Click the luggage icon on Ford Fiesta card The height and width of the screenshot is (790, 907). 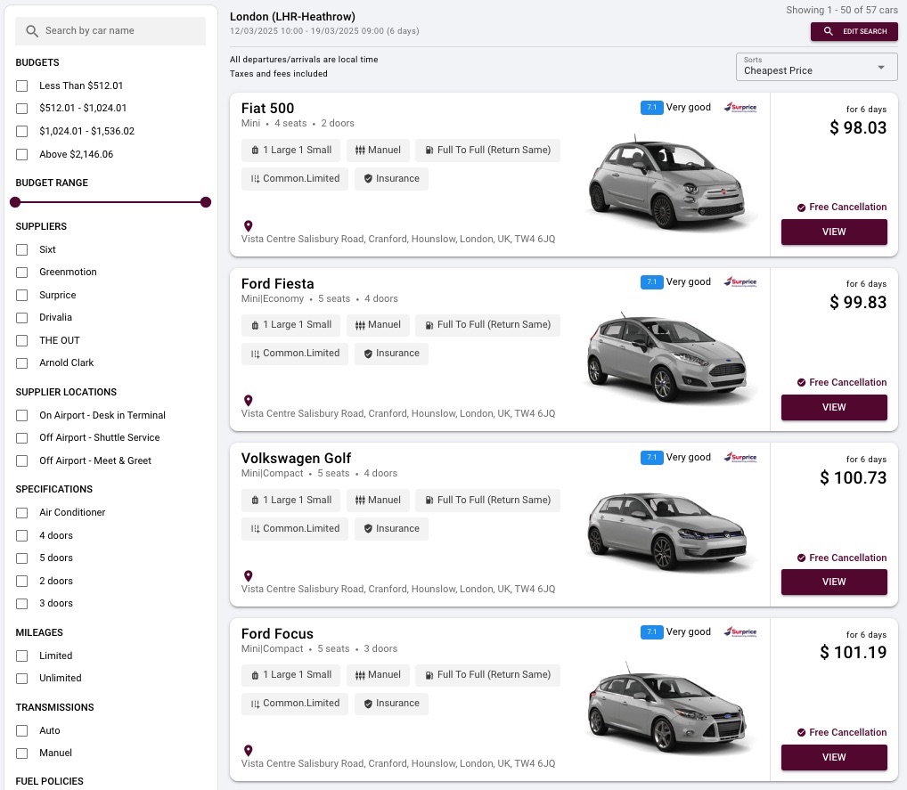click(x=255, y=325)
